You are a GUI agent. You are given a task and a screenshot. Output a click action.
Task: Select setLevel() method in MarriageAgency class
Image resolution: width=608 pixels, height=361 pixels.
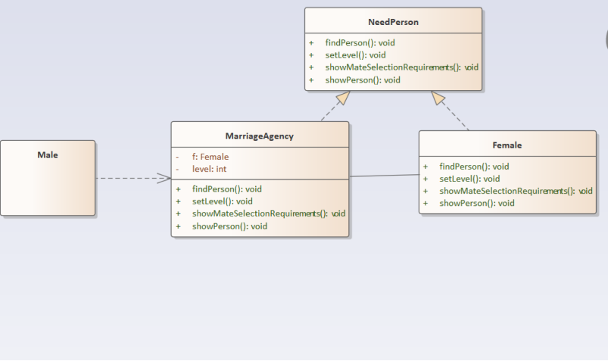[x=222, y=201]
